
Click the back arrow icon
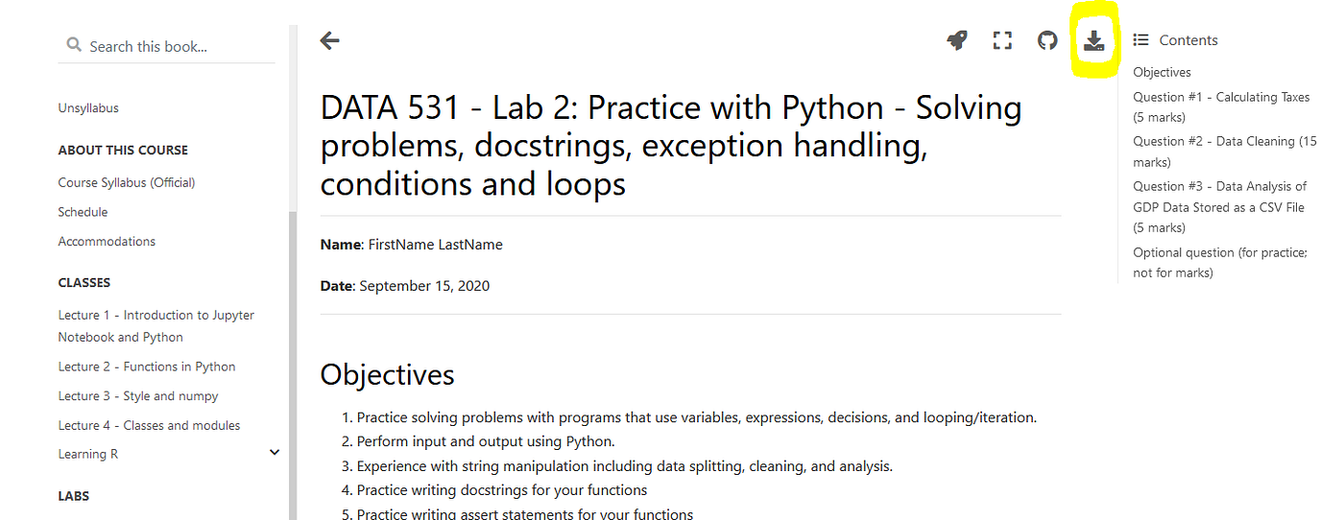329,40
